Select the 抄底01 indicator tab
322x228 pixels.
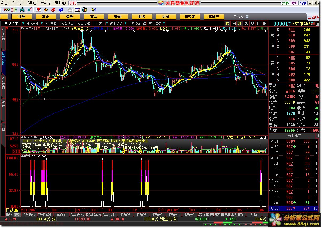tap(125, 214)
